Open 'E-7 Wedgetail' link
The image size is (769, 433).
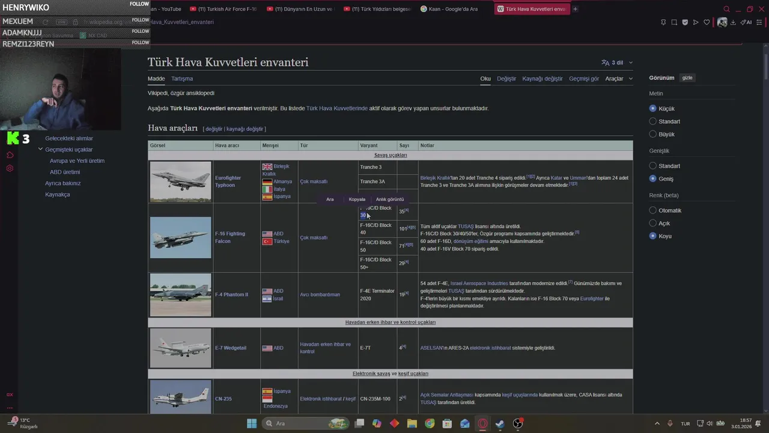[231, 348]
